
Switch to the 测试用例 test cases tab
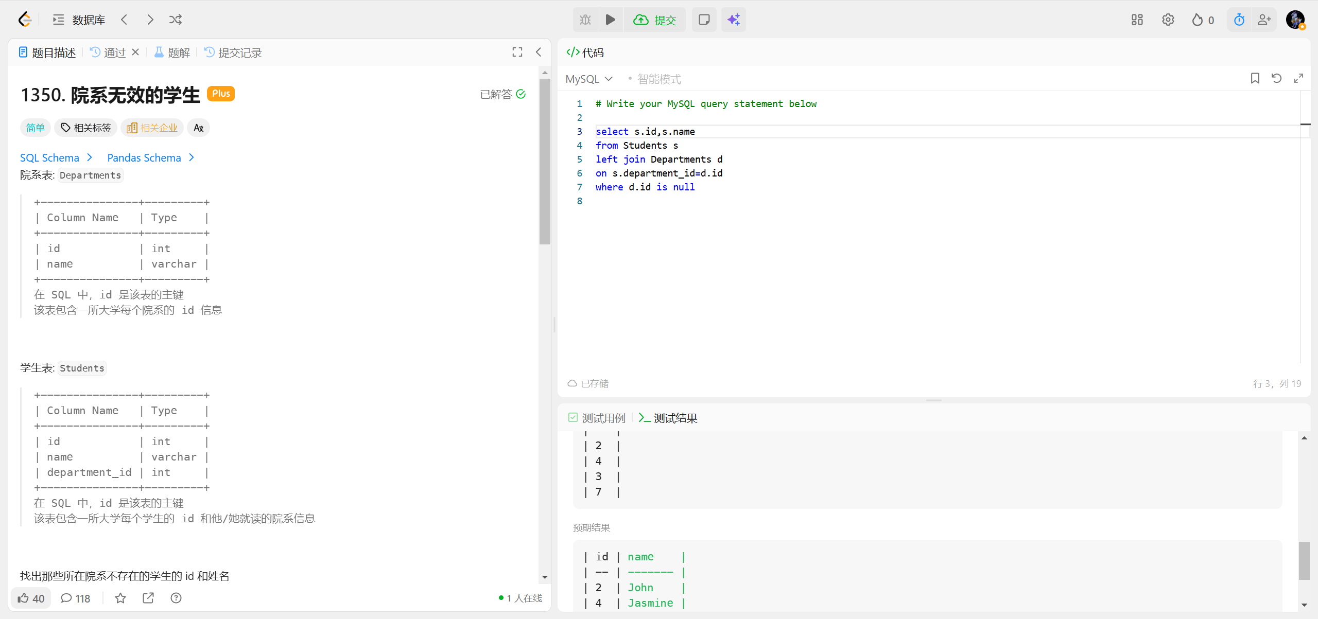597,418
